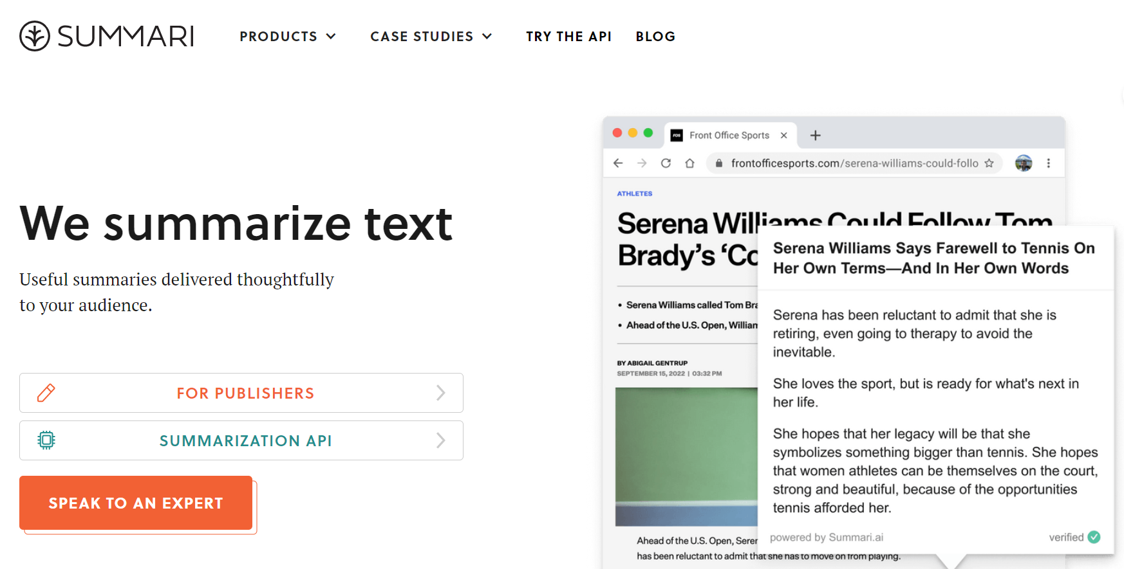This screenshot has width=1124, height=569.
Task: Click the browser home icon
Action: 689,163
